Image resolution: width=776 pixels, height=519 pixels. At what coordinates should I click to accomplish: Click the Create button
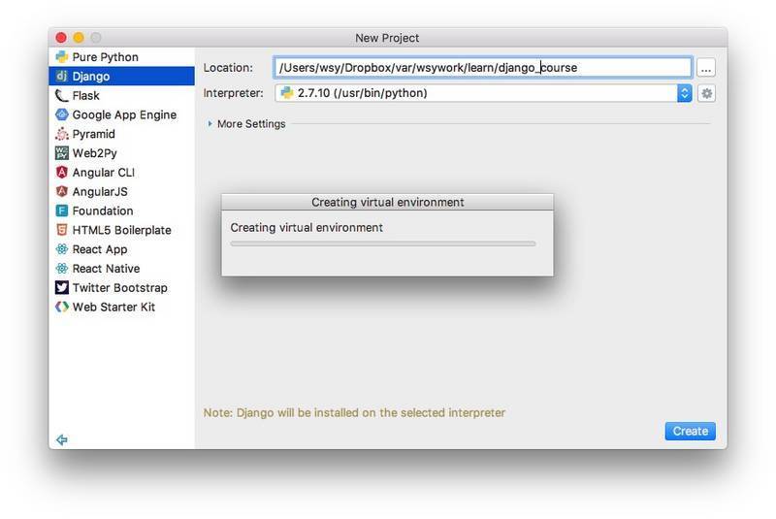690,431
